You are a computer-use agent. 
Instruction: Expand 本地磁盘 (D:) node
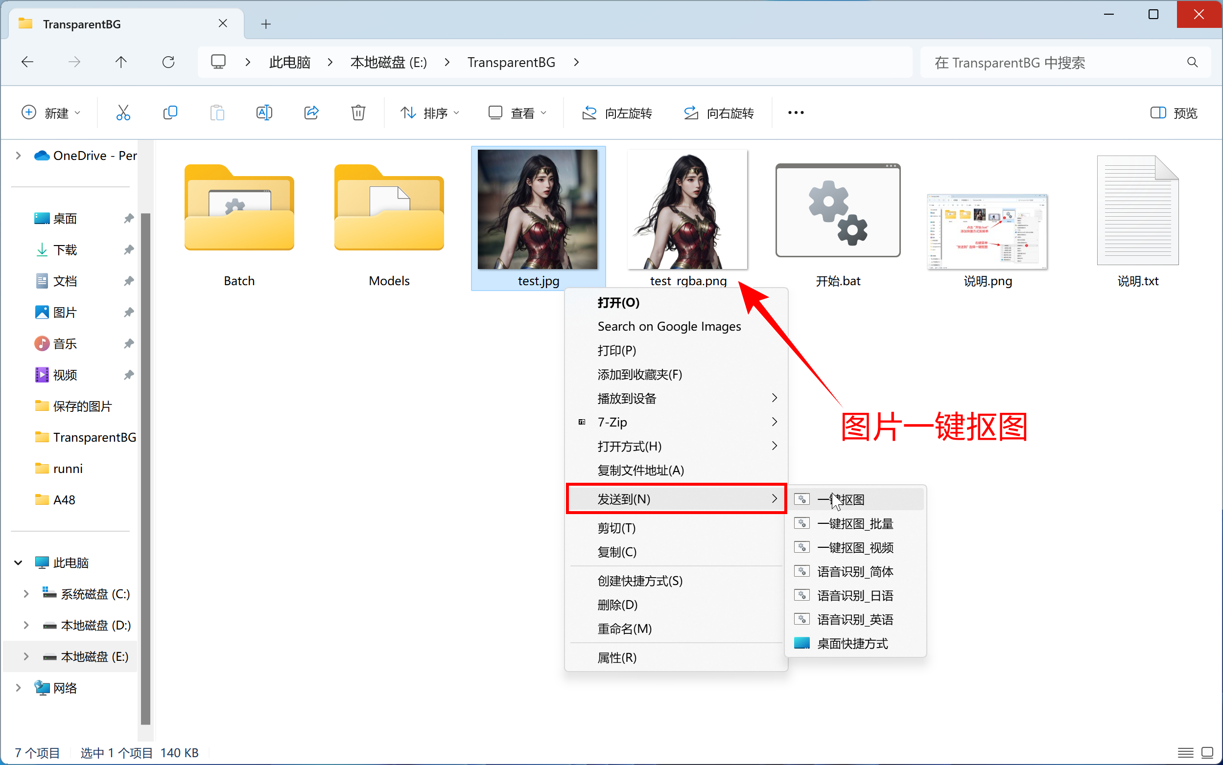pos(26,625)
